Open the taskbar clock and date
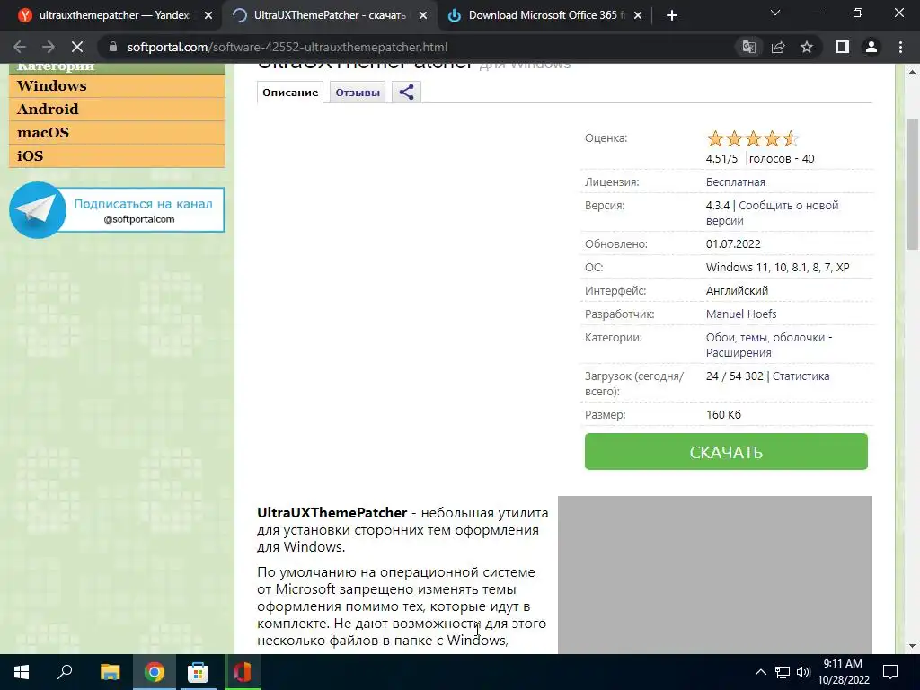Image resolution: width=920 pixels, height=690 pixels. tap(844, 672)
